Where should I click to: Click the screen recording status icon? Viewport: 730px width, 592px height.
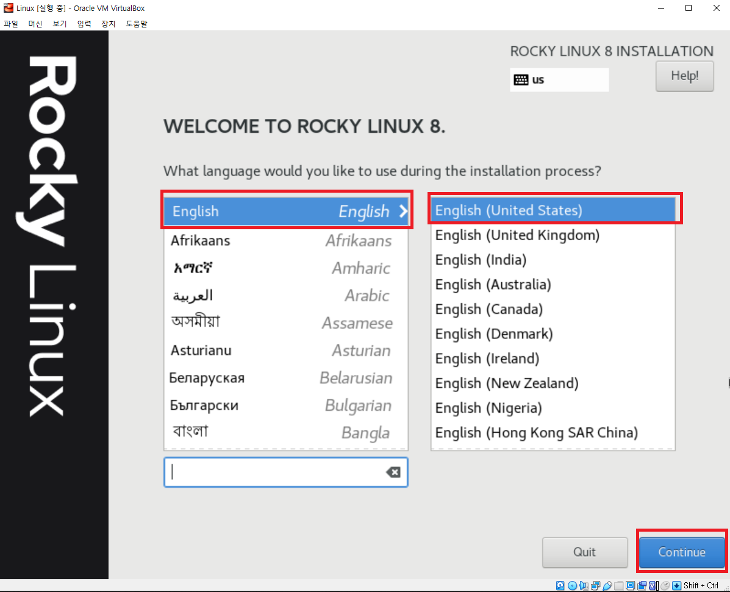tap(642, 585)
